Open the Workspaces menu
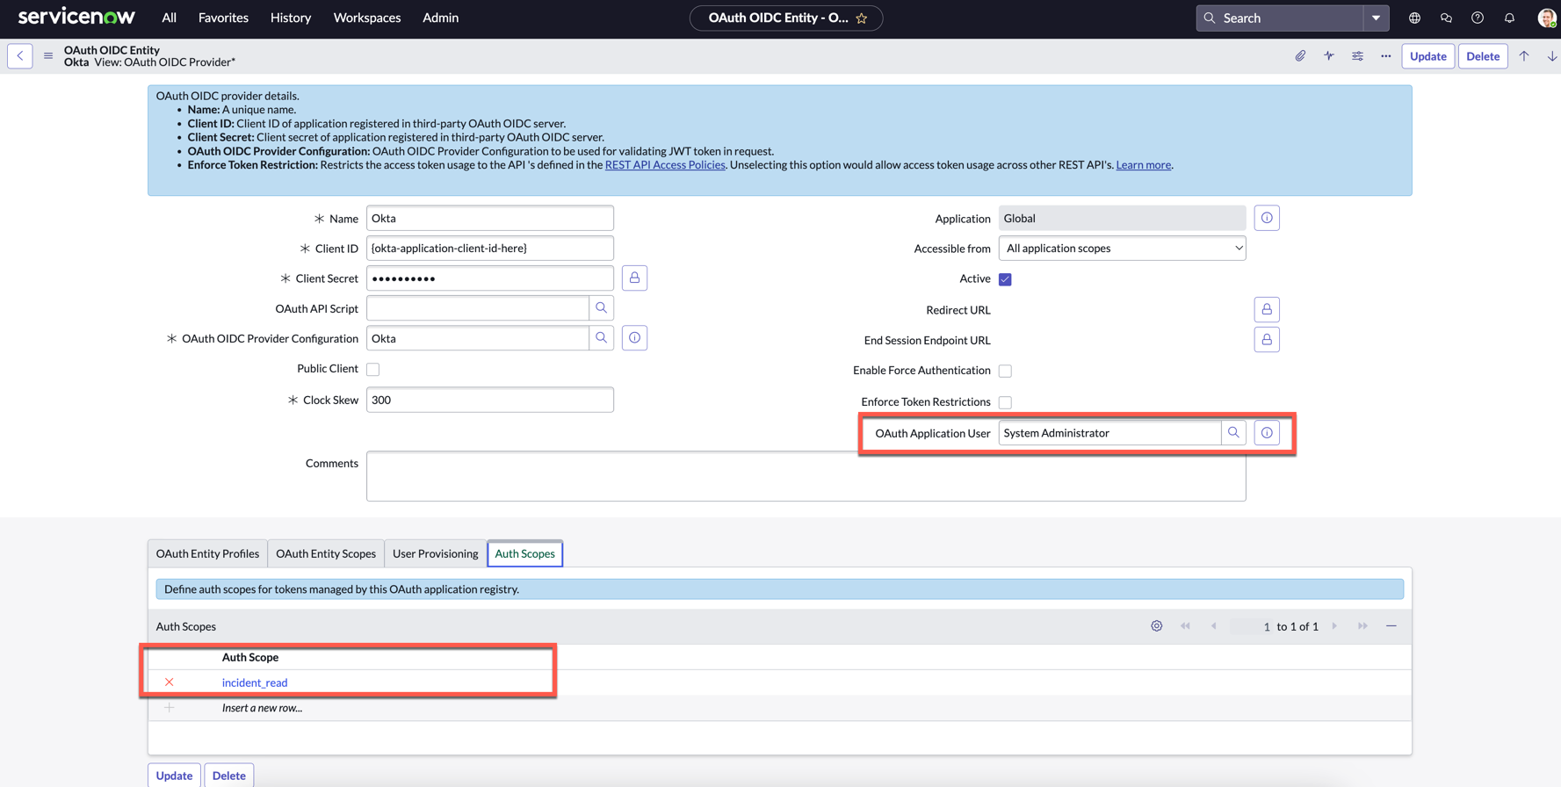1561x787 pixels. (x=367, y=18)
